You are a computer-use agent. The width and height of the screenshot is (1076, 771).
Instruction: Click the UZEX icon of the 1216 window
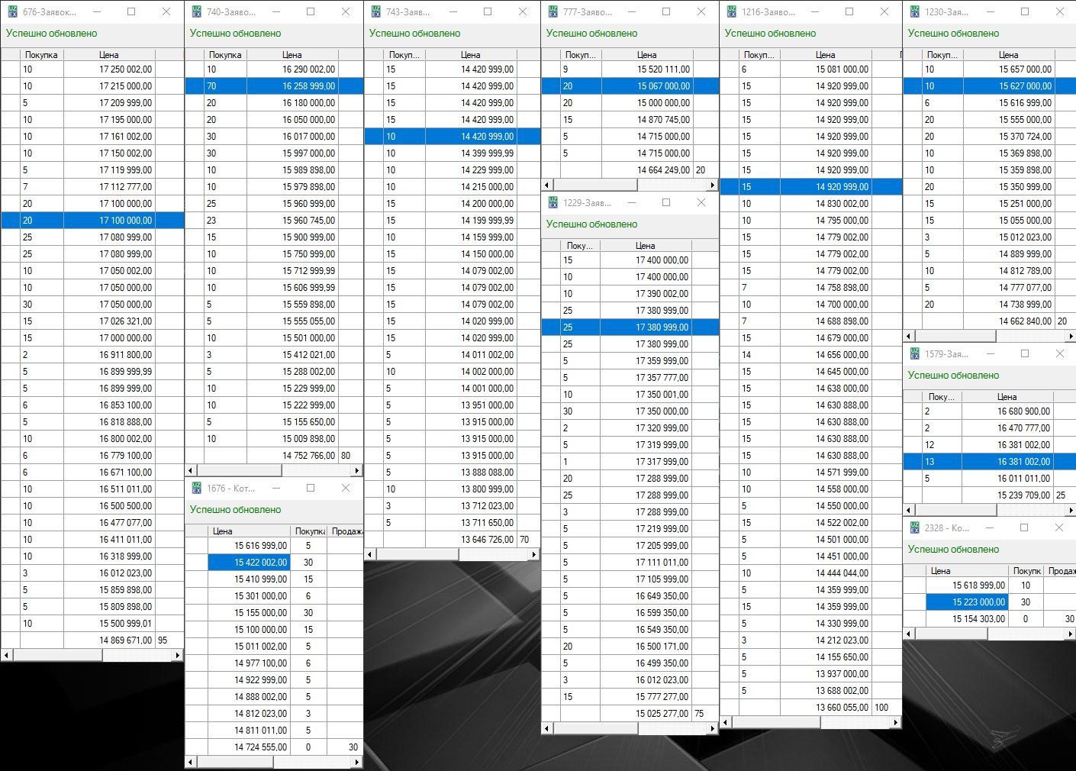[x=731, y=12]
